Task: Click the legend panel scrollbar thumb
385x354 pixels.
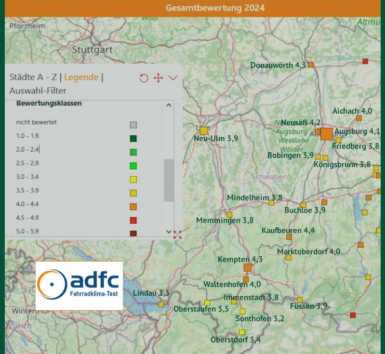Action: point(169,180)
